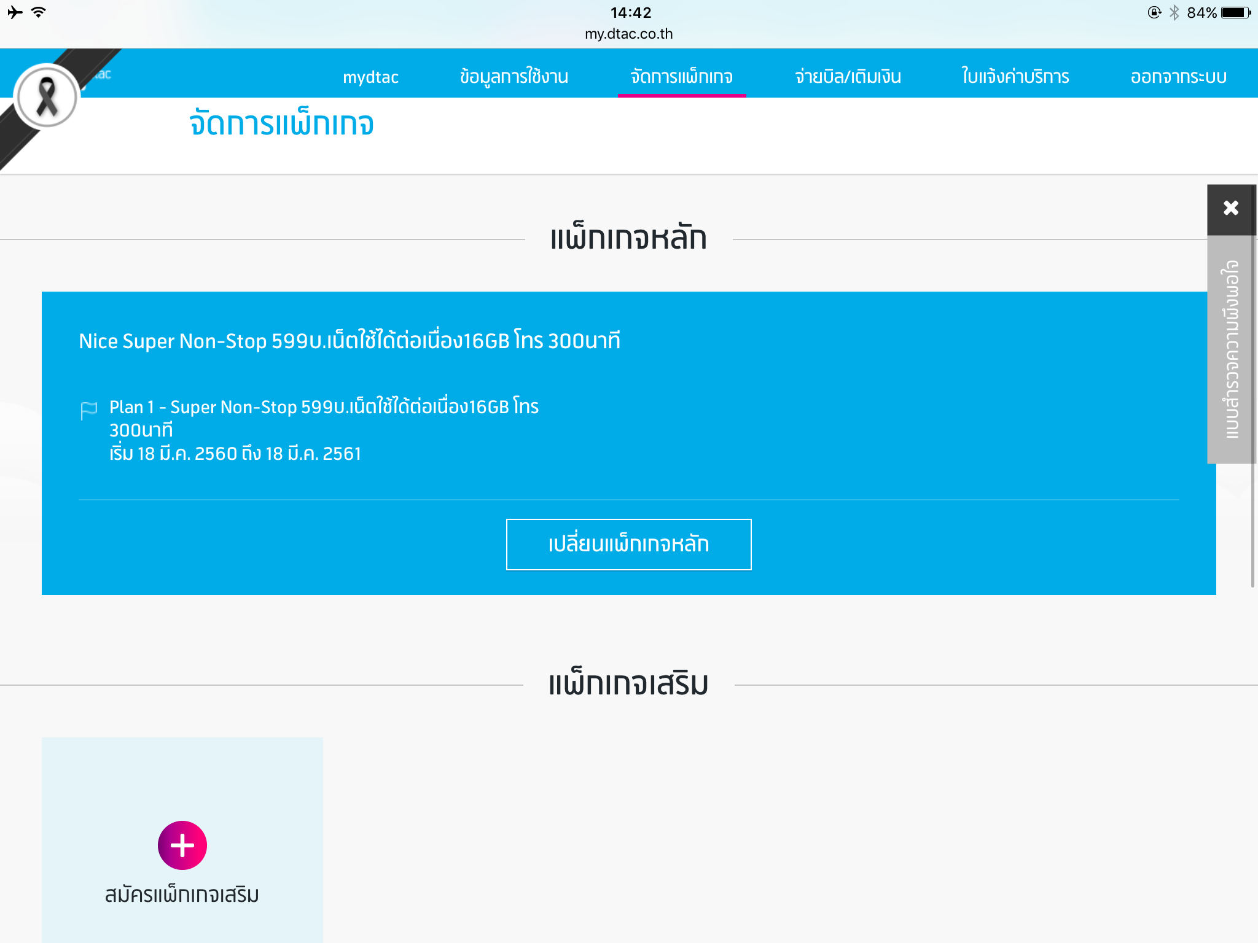Image resolution: width=1258 pixels, height=943 pixels.
Task: Tap the battery indicator icon
Action: (x=1236, y=12)
